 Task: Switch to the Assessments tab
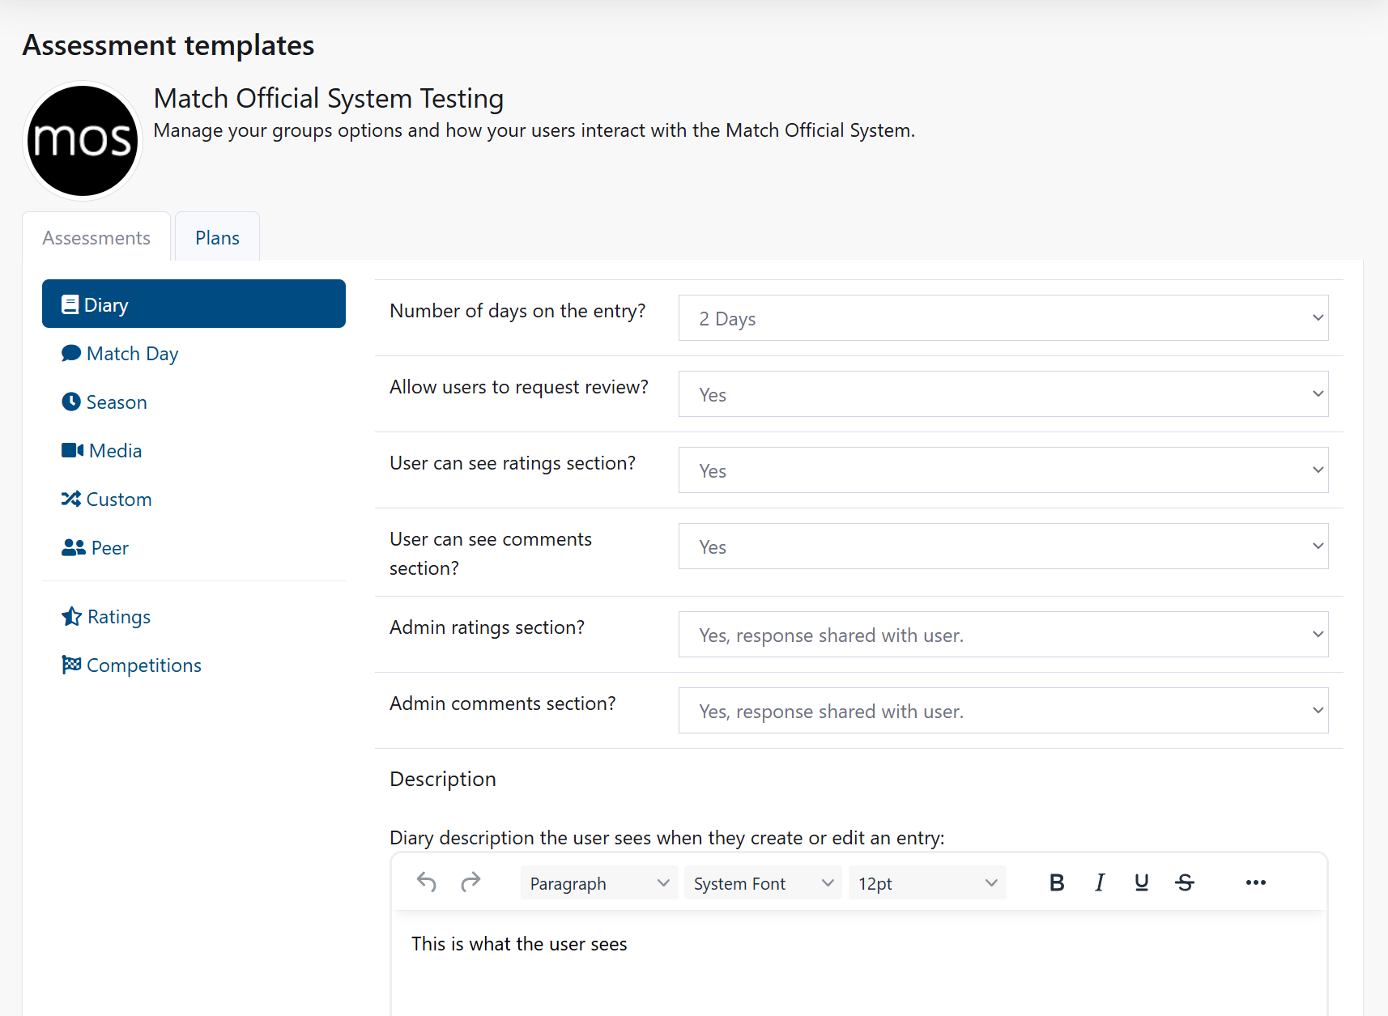96,236
